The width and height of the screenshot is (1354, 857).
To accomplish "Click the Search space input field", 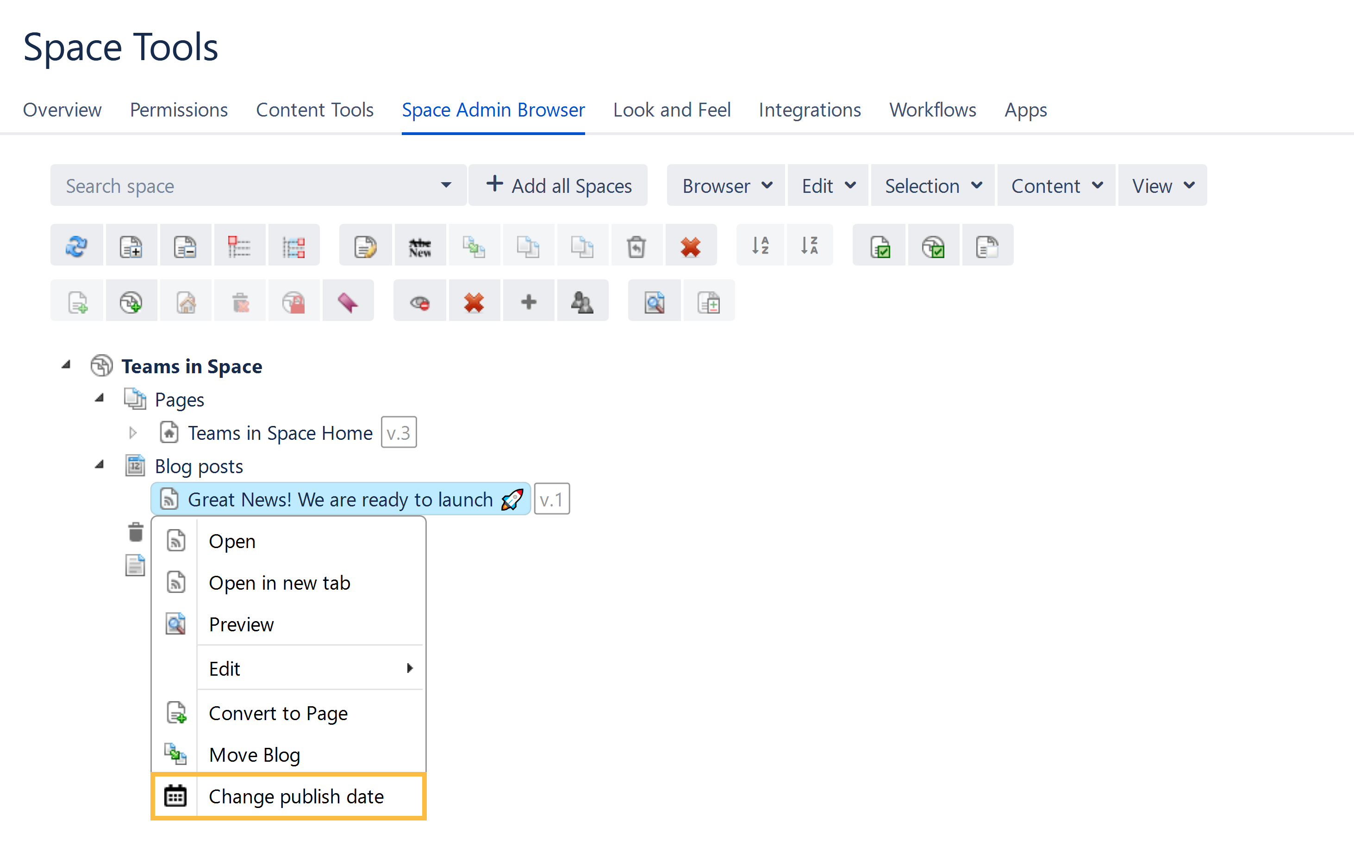I will click(x=247, y=185).
